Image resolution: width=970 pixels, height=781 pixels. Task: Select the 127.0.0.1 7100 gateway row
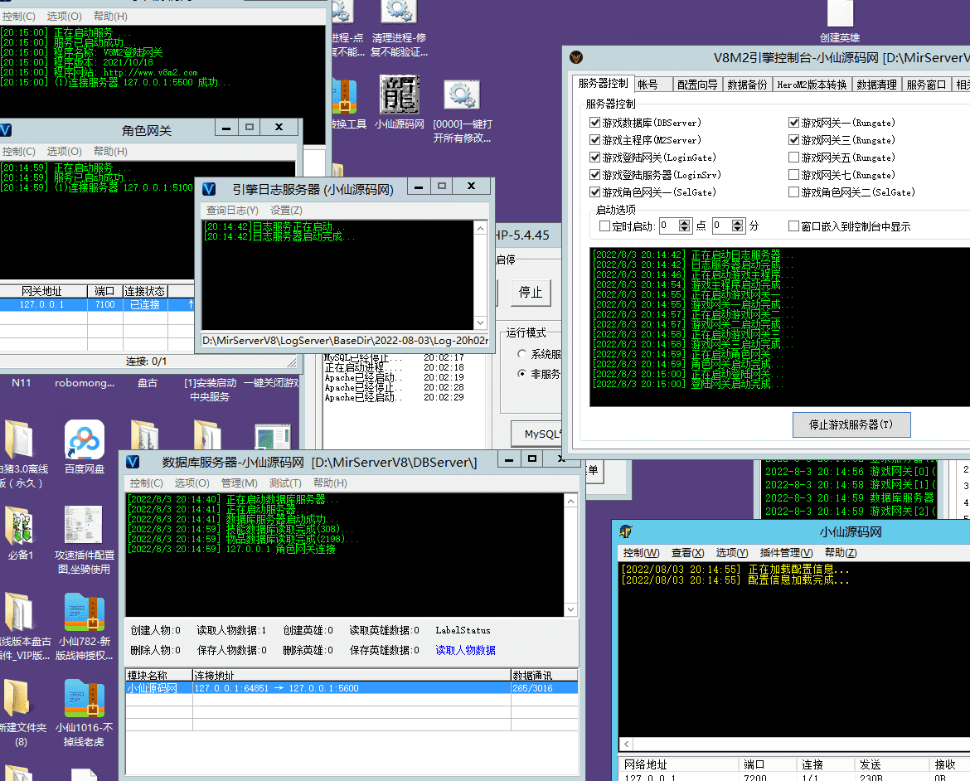[x=97, y=304]
